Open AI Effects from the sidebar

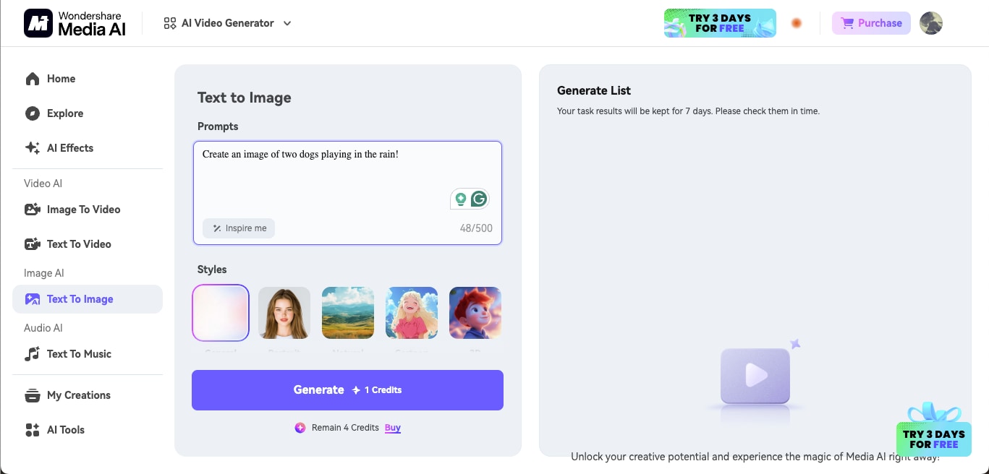tap(69, 148)
